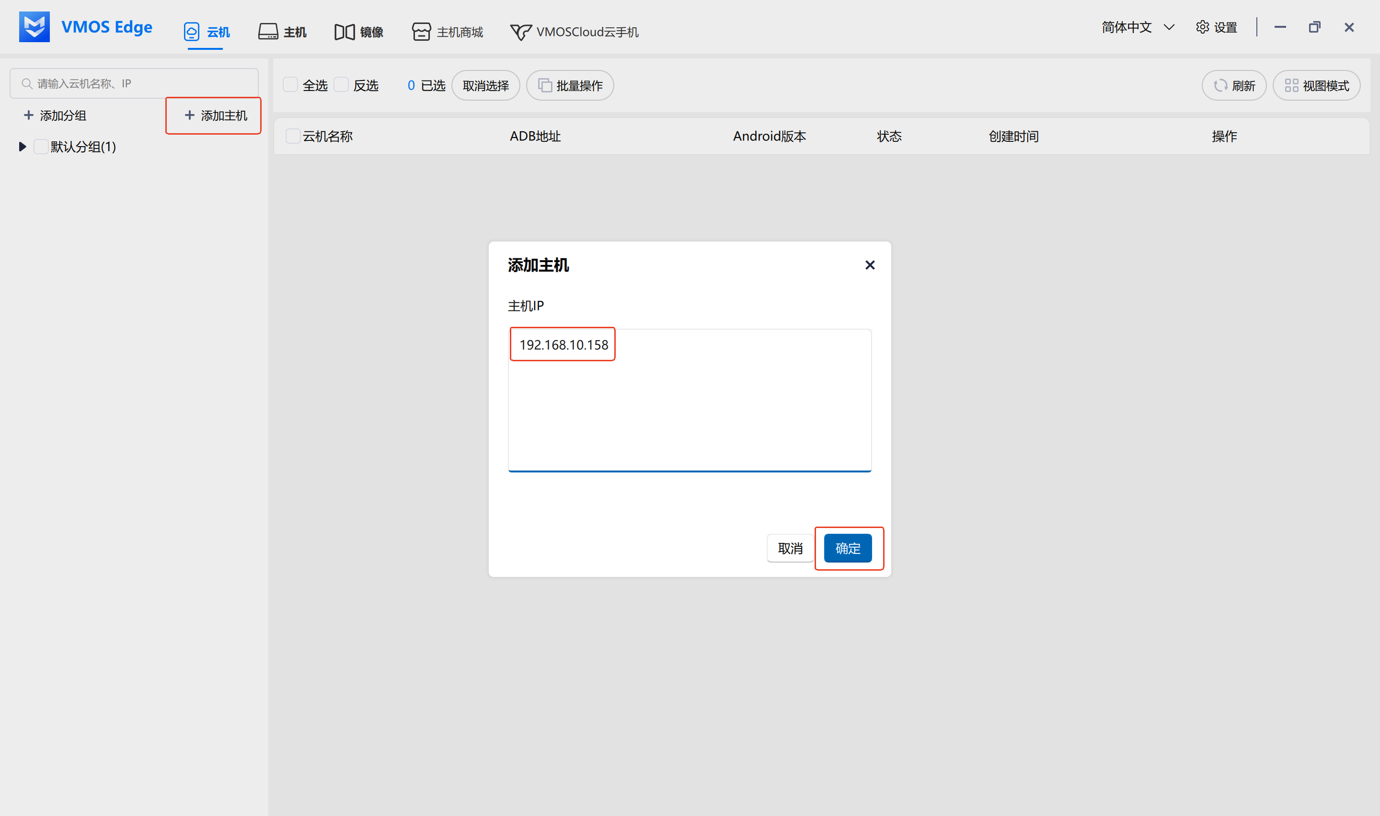This screenshot has height=816, width=1380.
Task: Click the 刷新 refresh icon button
Action: 1220,85
